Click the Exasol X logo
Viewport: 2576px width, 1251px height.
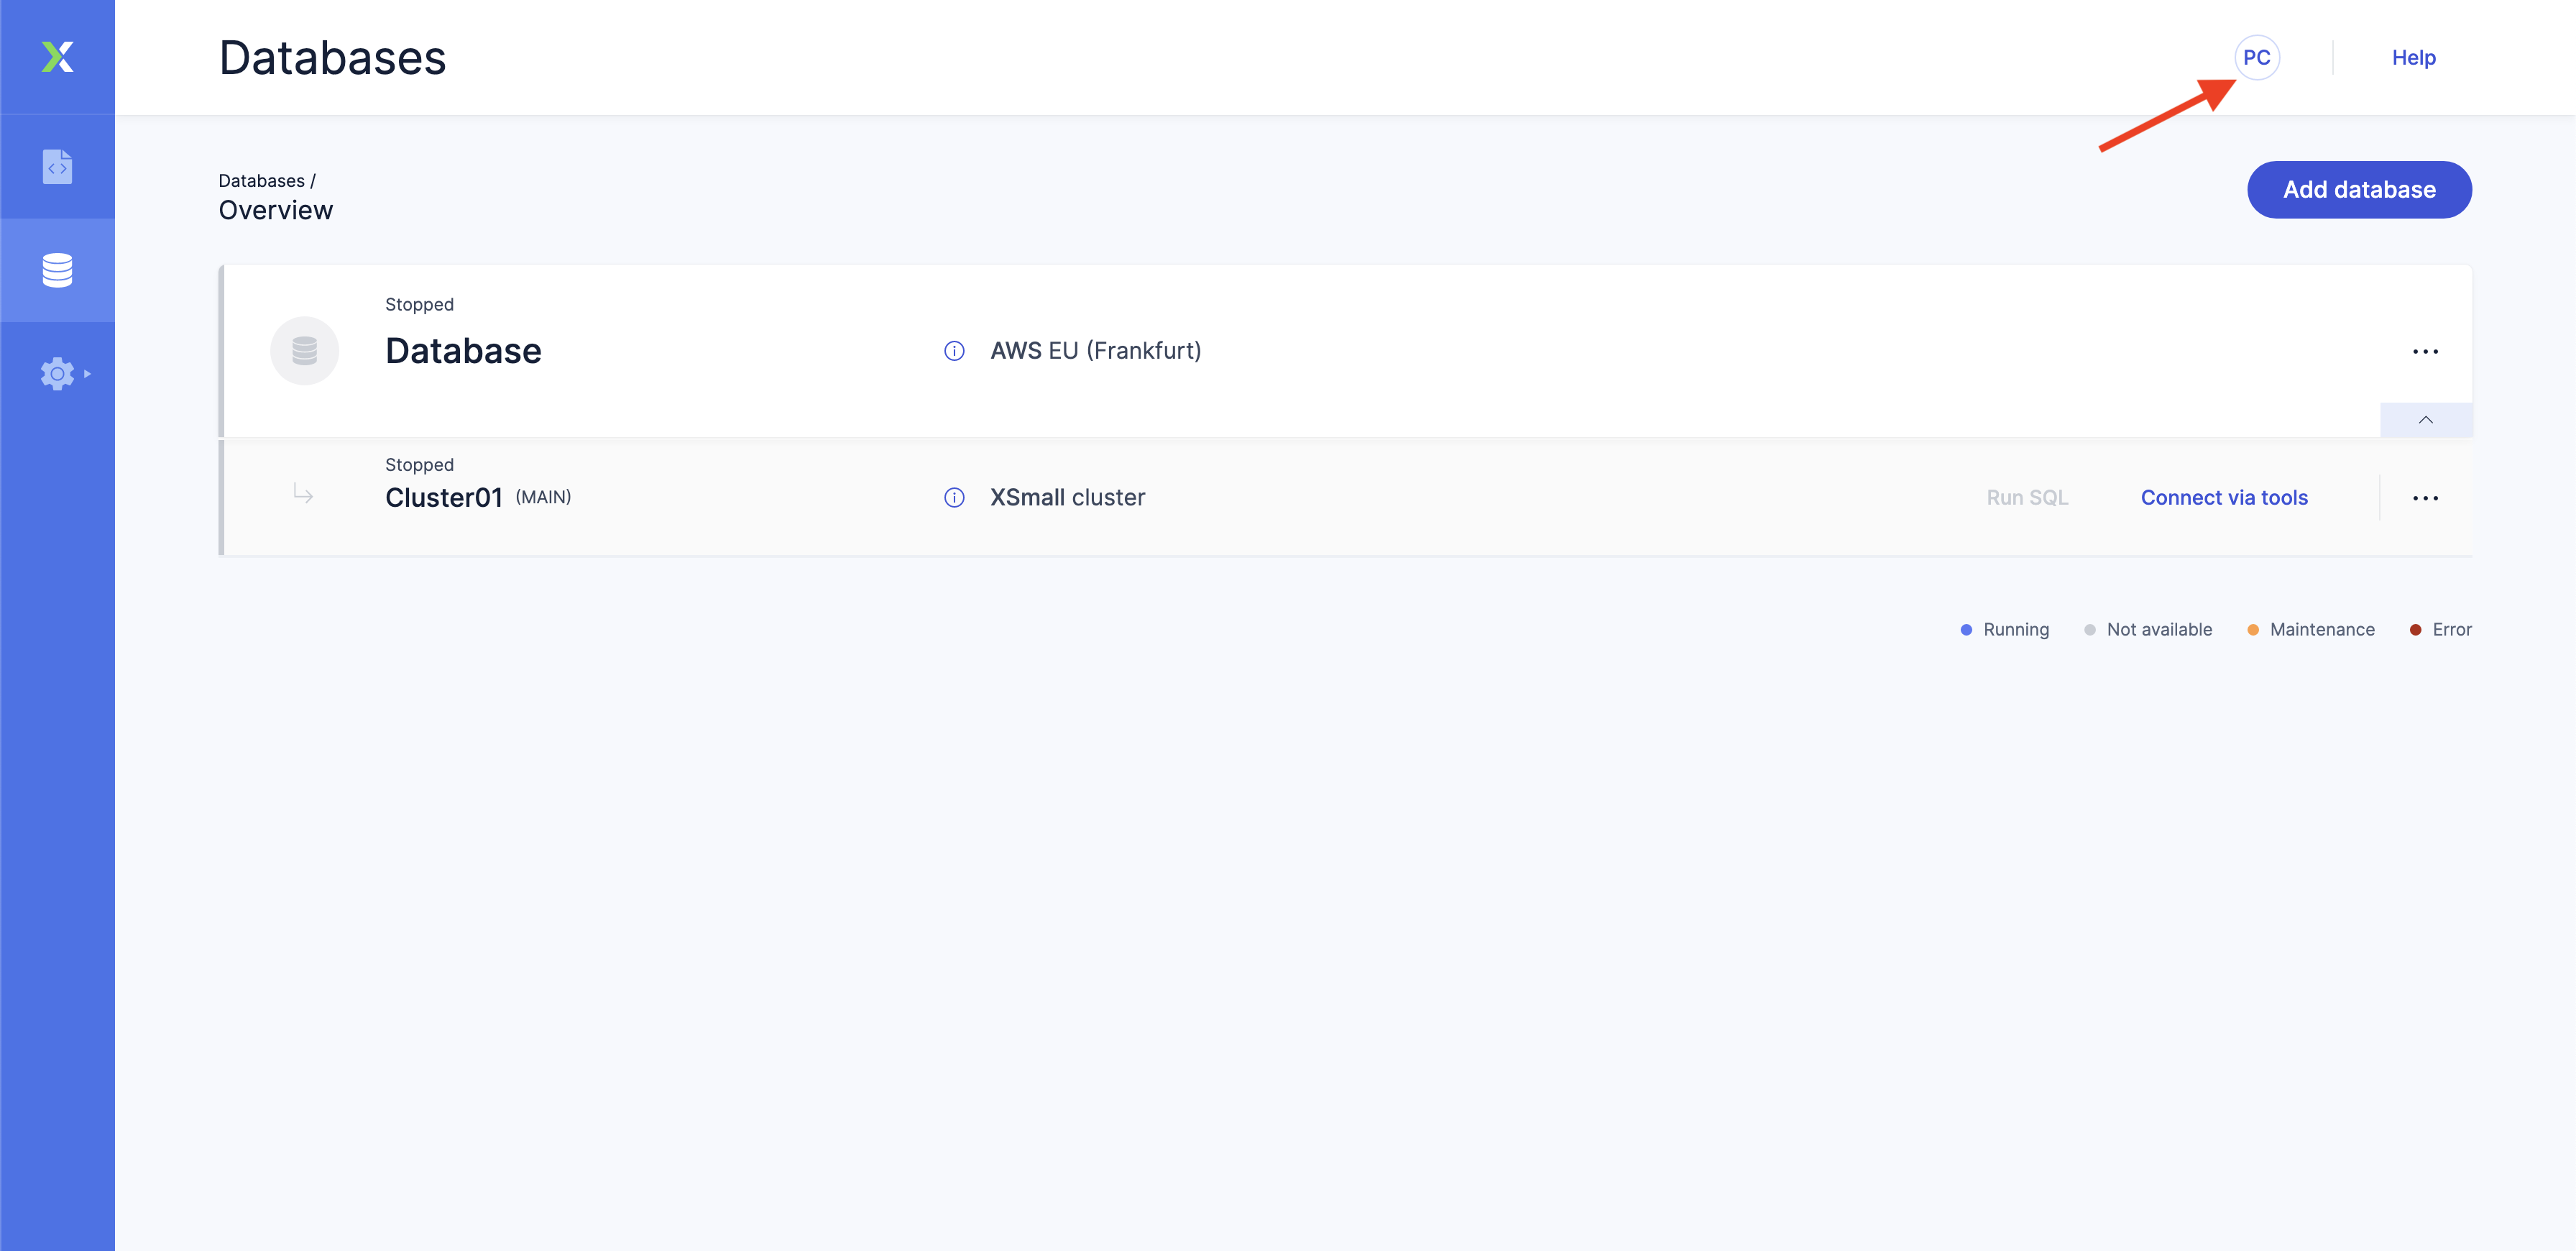point(57,57)
